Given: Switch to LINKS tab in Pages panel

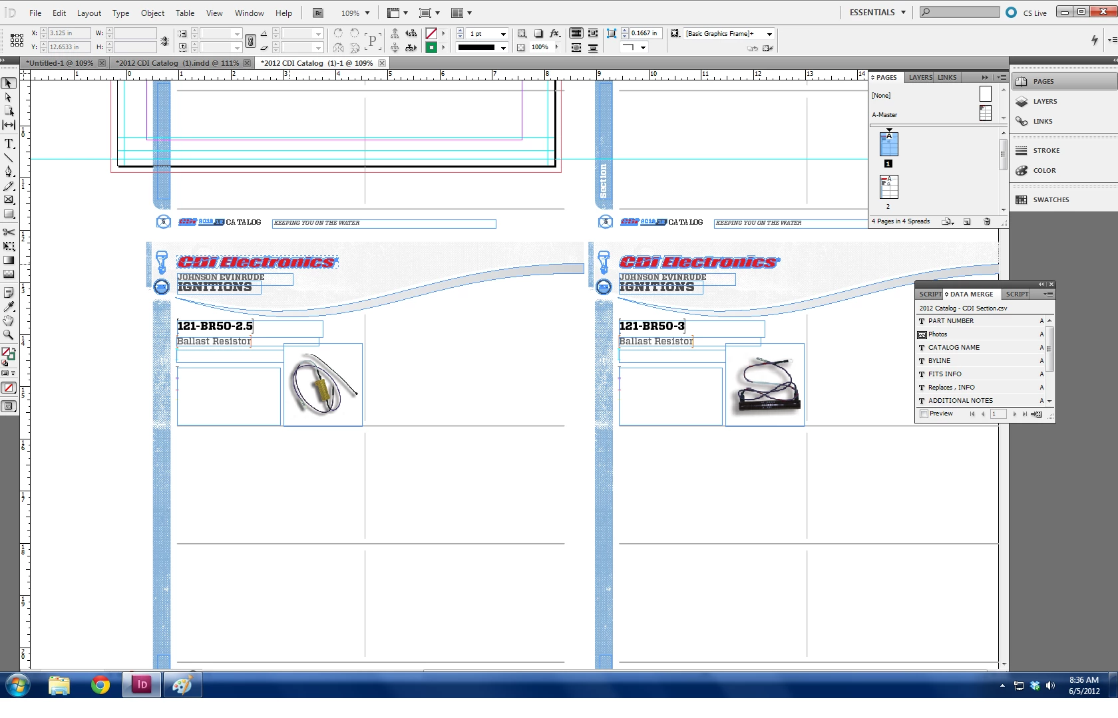Looking at the screenshot, I should click(947, 77).
